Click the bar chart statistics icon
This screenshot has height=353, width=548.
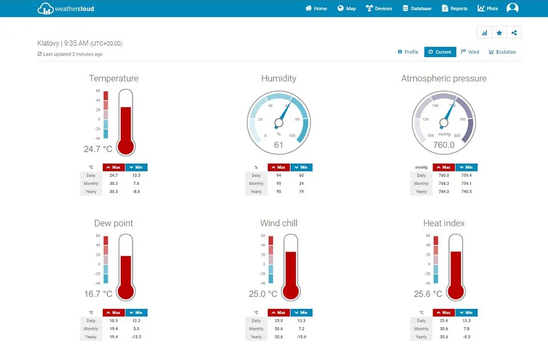(484, 33)
